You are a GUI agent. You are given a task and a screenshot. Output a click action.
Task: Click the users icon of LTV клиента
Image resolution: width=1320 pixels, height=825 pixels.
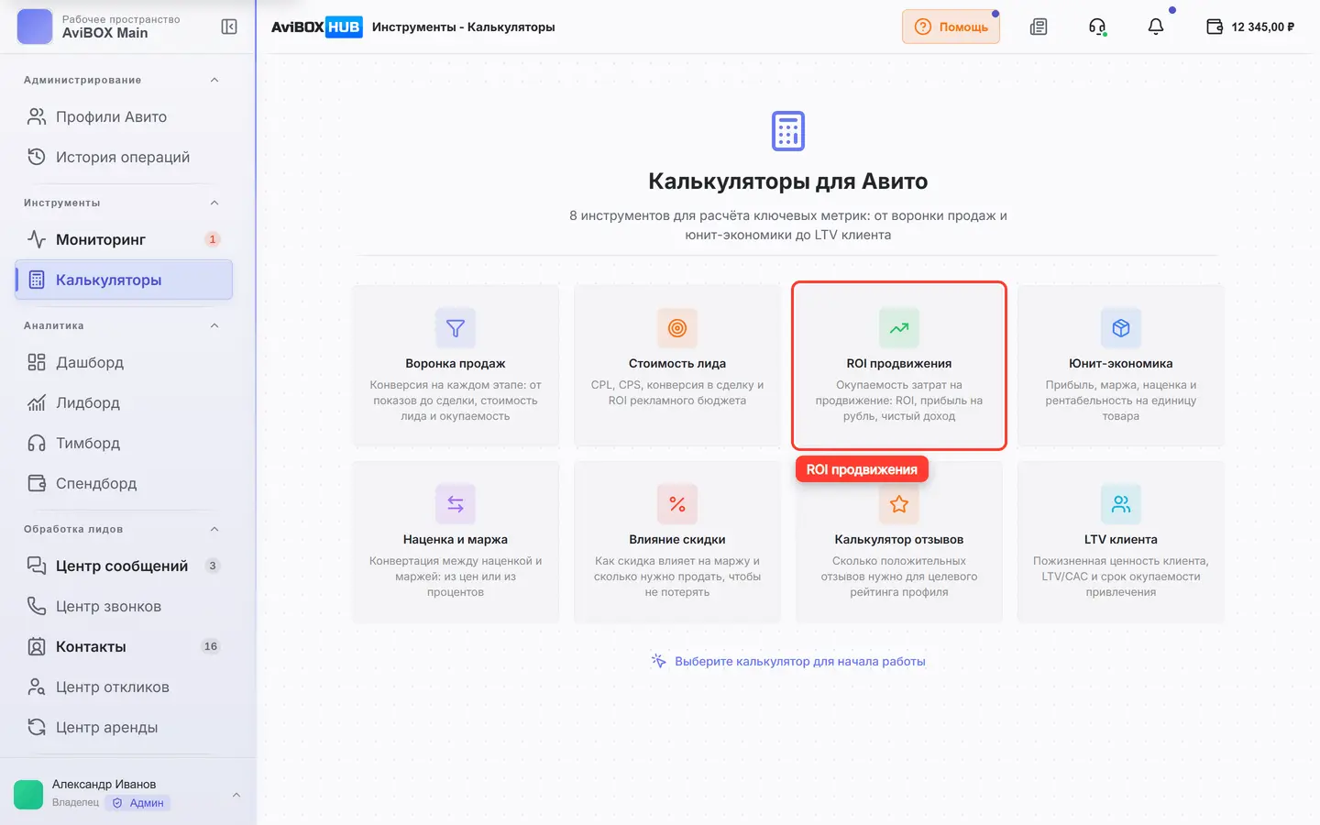tap(1121, 504)
